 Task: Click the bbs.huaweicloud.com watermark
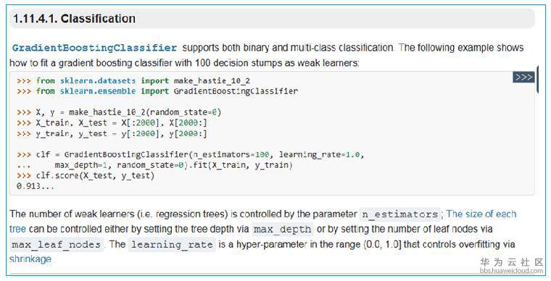tap(511, 271)
